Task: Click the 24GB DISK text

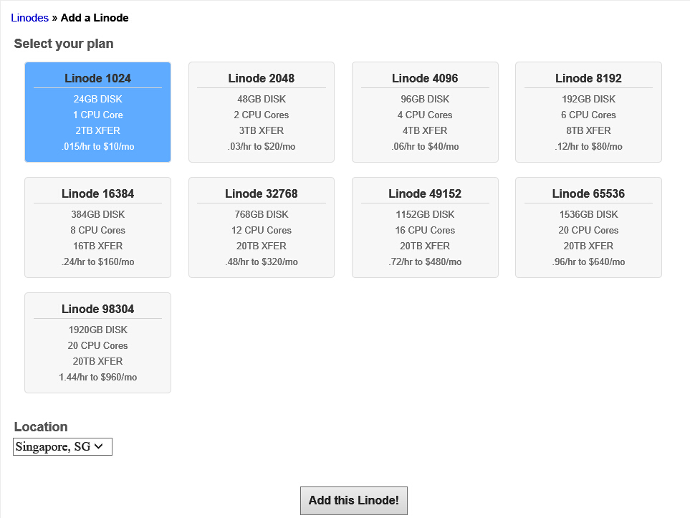Action: [97, 99]
